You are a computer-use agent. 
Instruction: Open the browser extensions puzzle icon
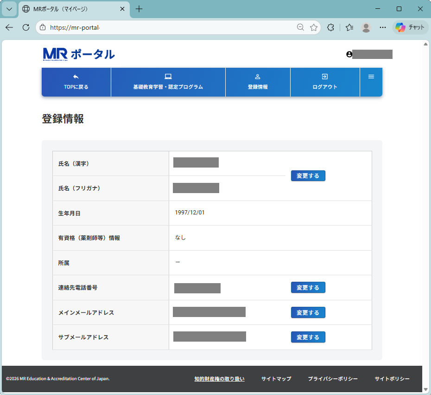pyautogui.click(x=330, y=27)
